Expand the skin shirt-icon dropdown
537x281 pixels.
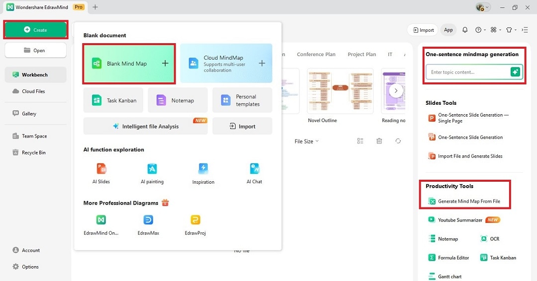pos(511,30)
